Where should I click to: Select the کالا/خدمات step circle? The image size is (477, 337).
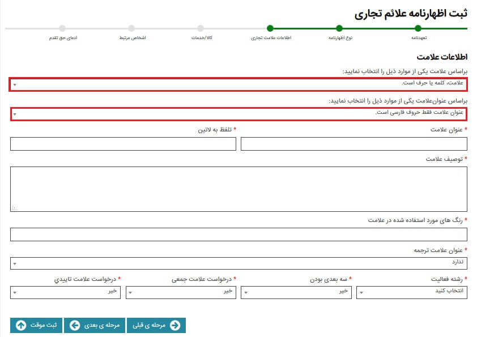pos(201,28)
